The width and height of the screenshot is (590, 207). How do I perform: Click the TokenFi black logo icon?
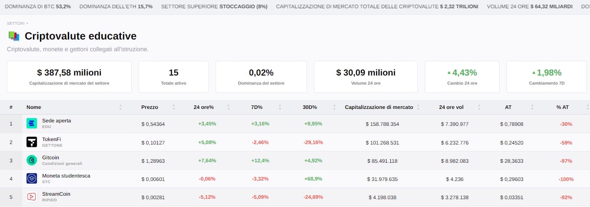click(x=32, y=142)
